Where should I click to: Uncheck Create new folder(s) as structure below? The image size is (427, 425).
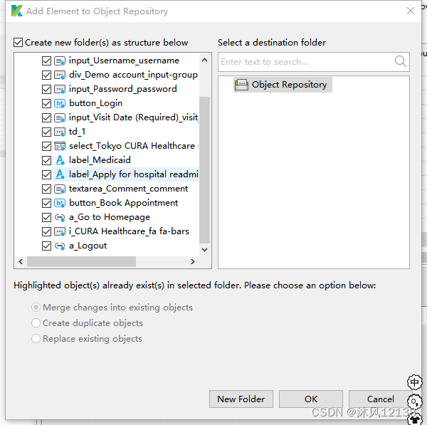[19, 43]
